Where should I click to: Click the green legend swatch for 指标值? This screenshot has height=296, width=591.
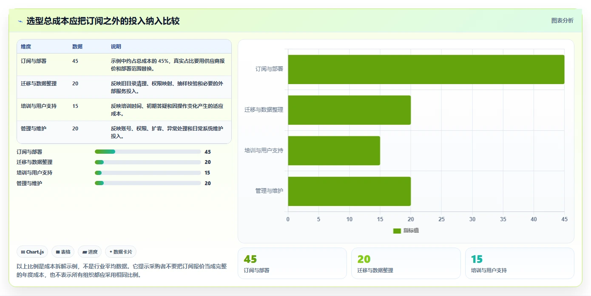(397, 231)
